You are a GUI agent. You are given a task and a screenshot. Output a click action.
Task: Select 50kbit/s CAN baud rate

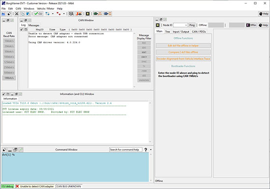9,52
